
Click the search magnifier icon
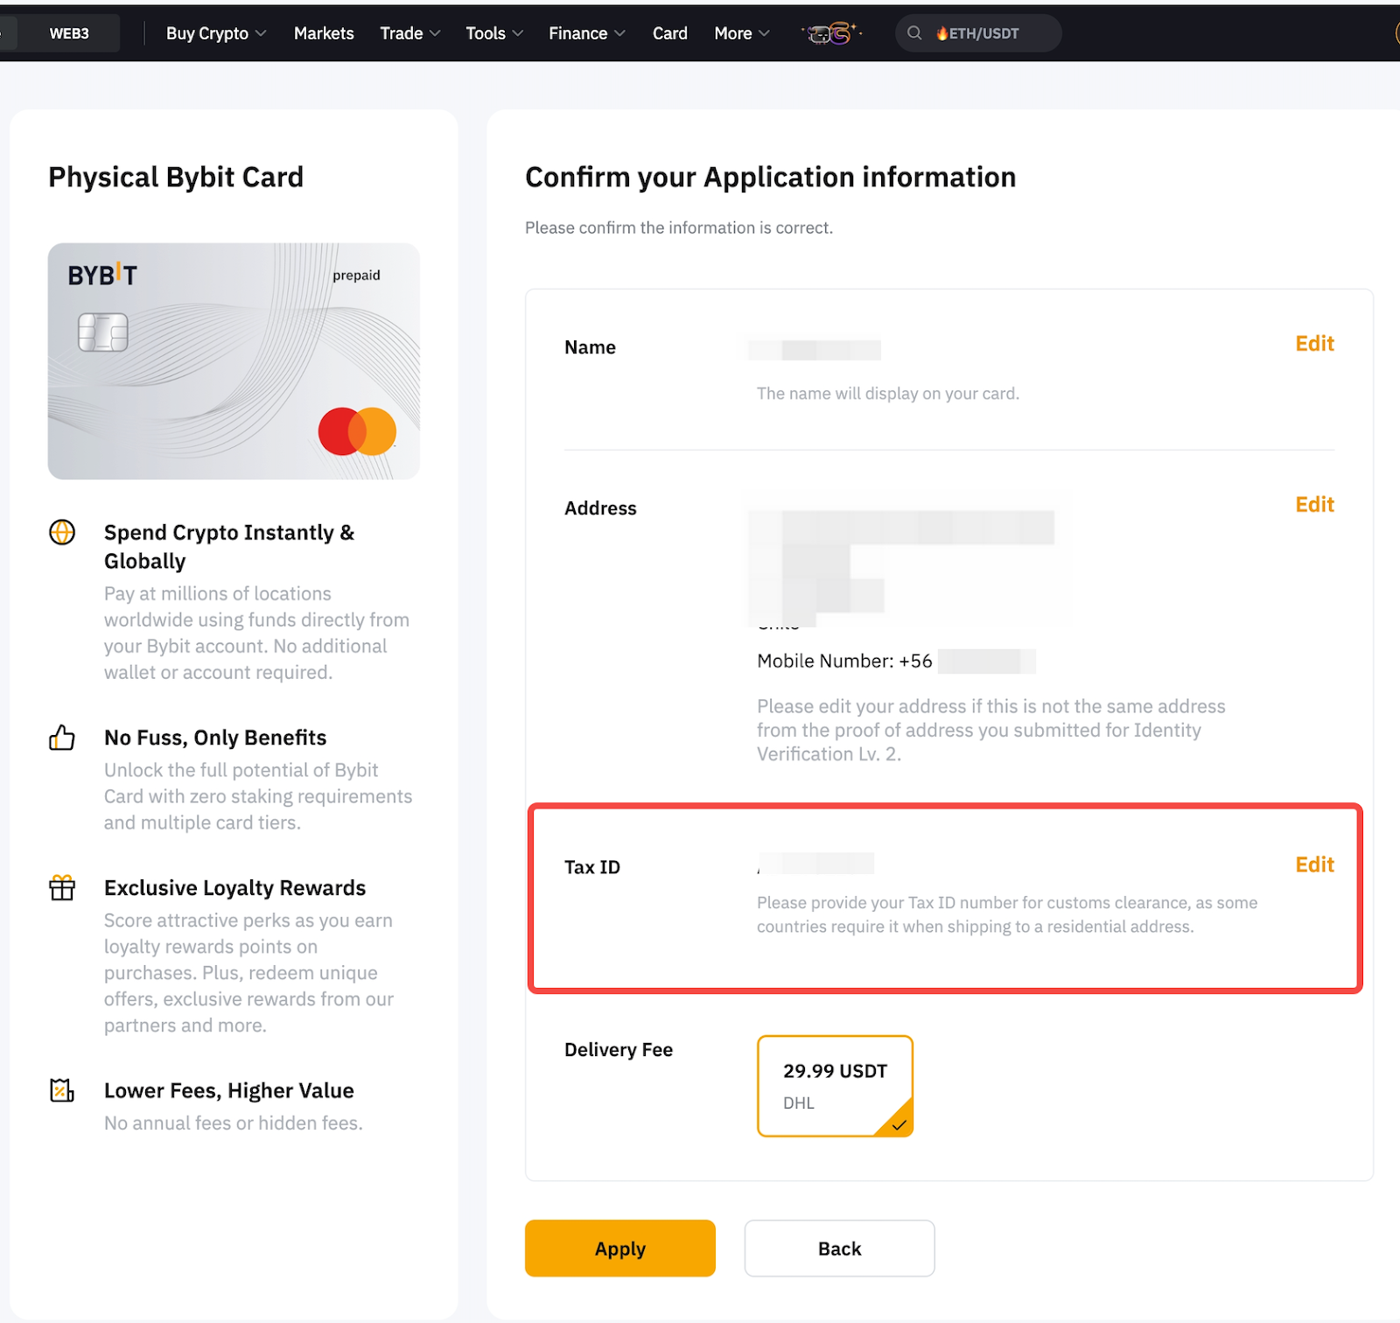[x=914, y=33]
